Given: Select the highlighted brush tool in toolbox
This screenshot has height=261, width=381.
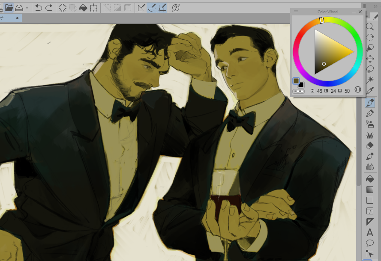Looking at the screenshot, I should coord(370,103).
